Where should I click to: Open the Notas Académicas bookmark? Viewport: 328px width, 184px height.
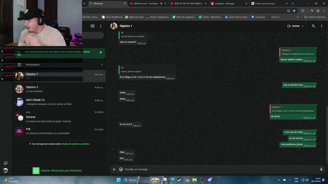[x=112, y=17]
